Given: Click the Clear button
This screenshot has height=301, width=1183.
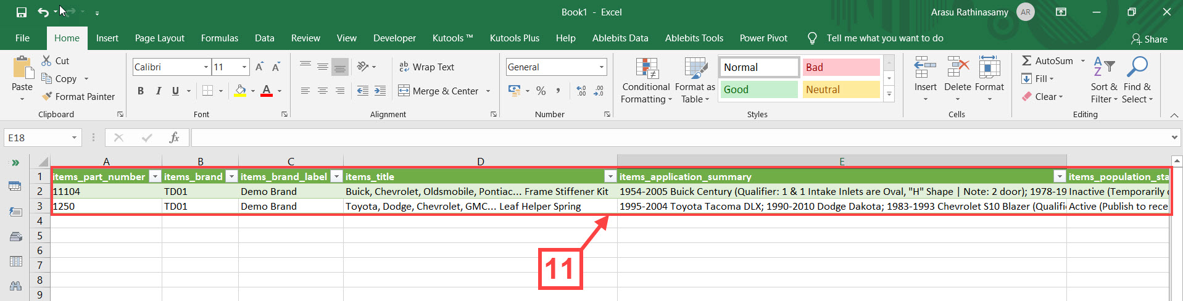Looking at the screenshot, I should (x=1042, y=96).
